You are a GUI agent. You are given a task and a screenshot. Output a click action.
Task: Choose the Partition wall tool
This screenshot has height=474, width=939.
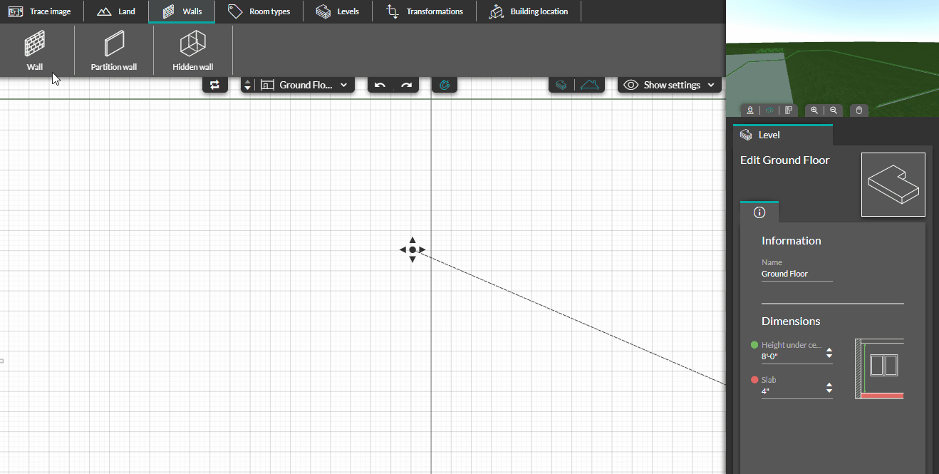[114, 50]
